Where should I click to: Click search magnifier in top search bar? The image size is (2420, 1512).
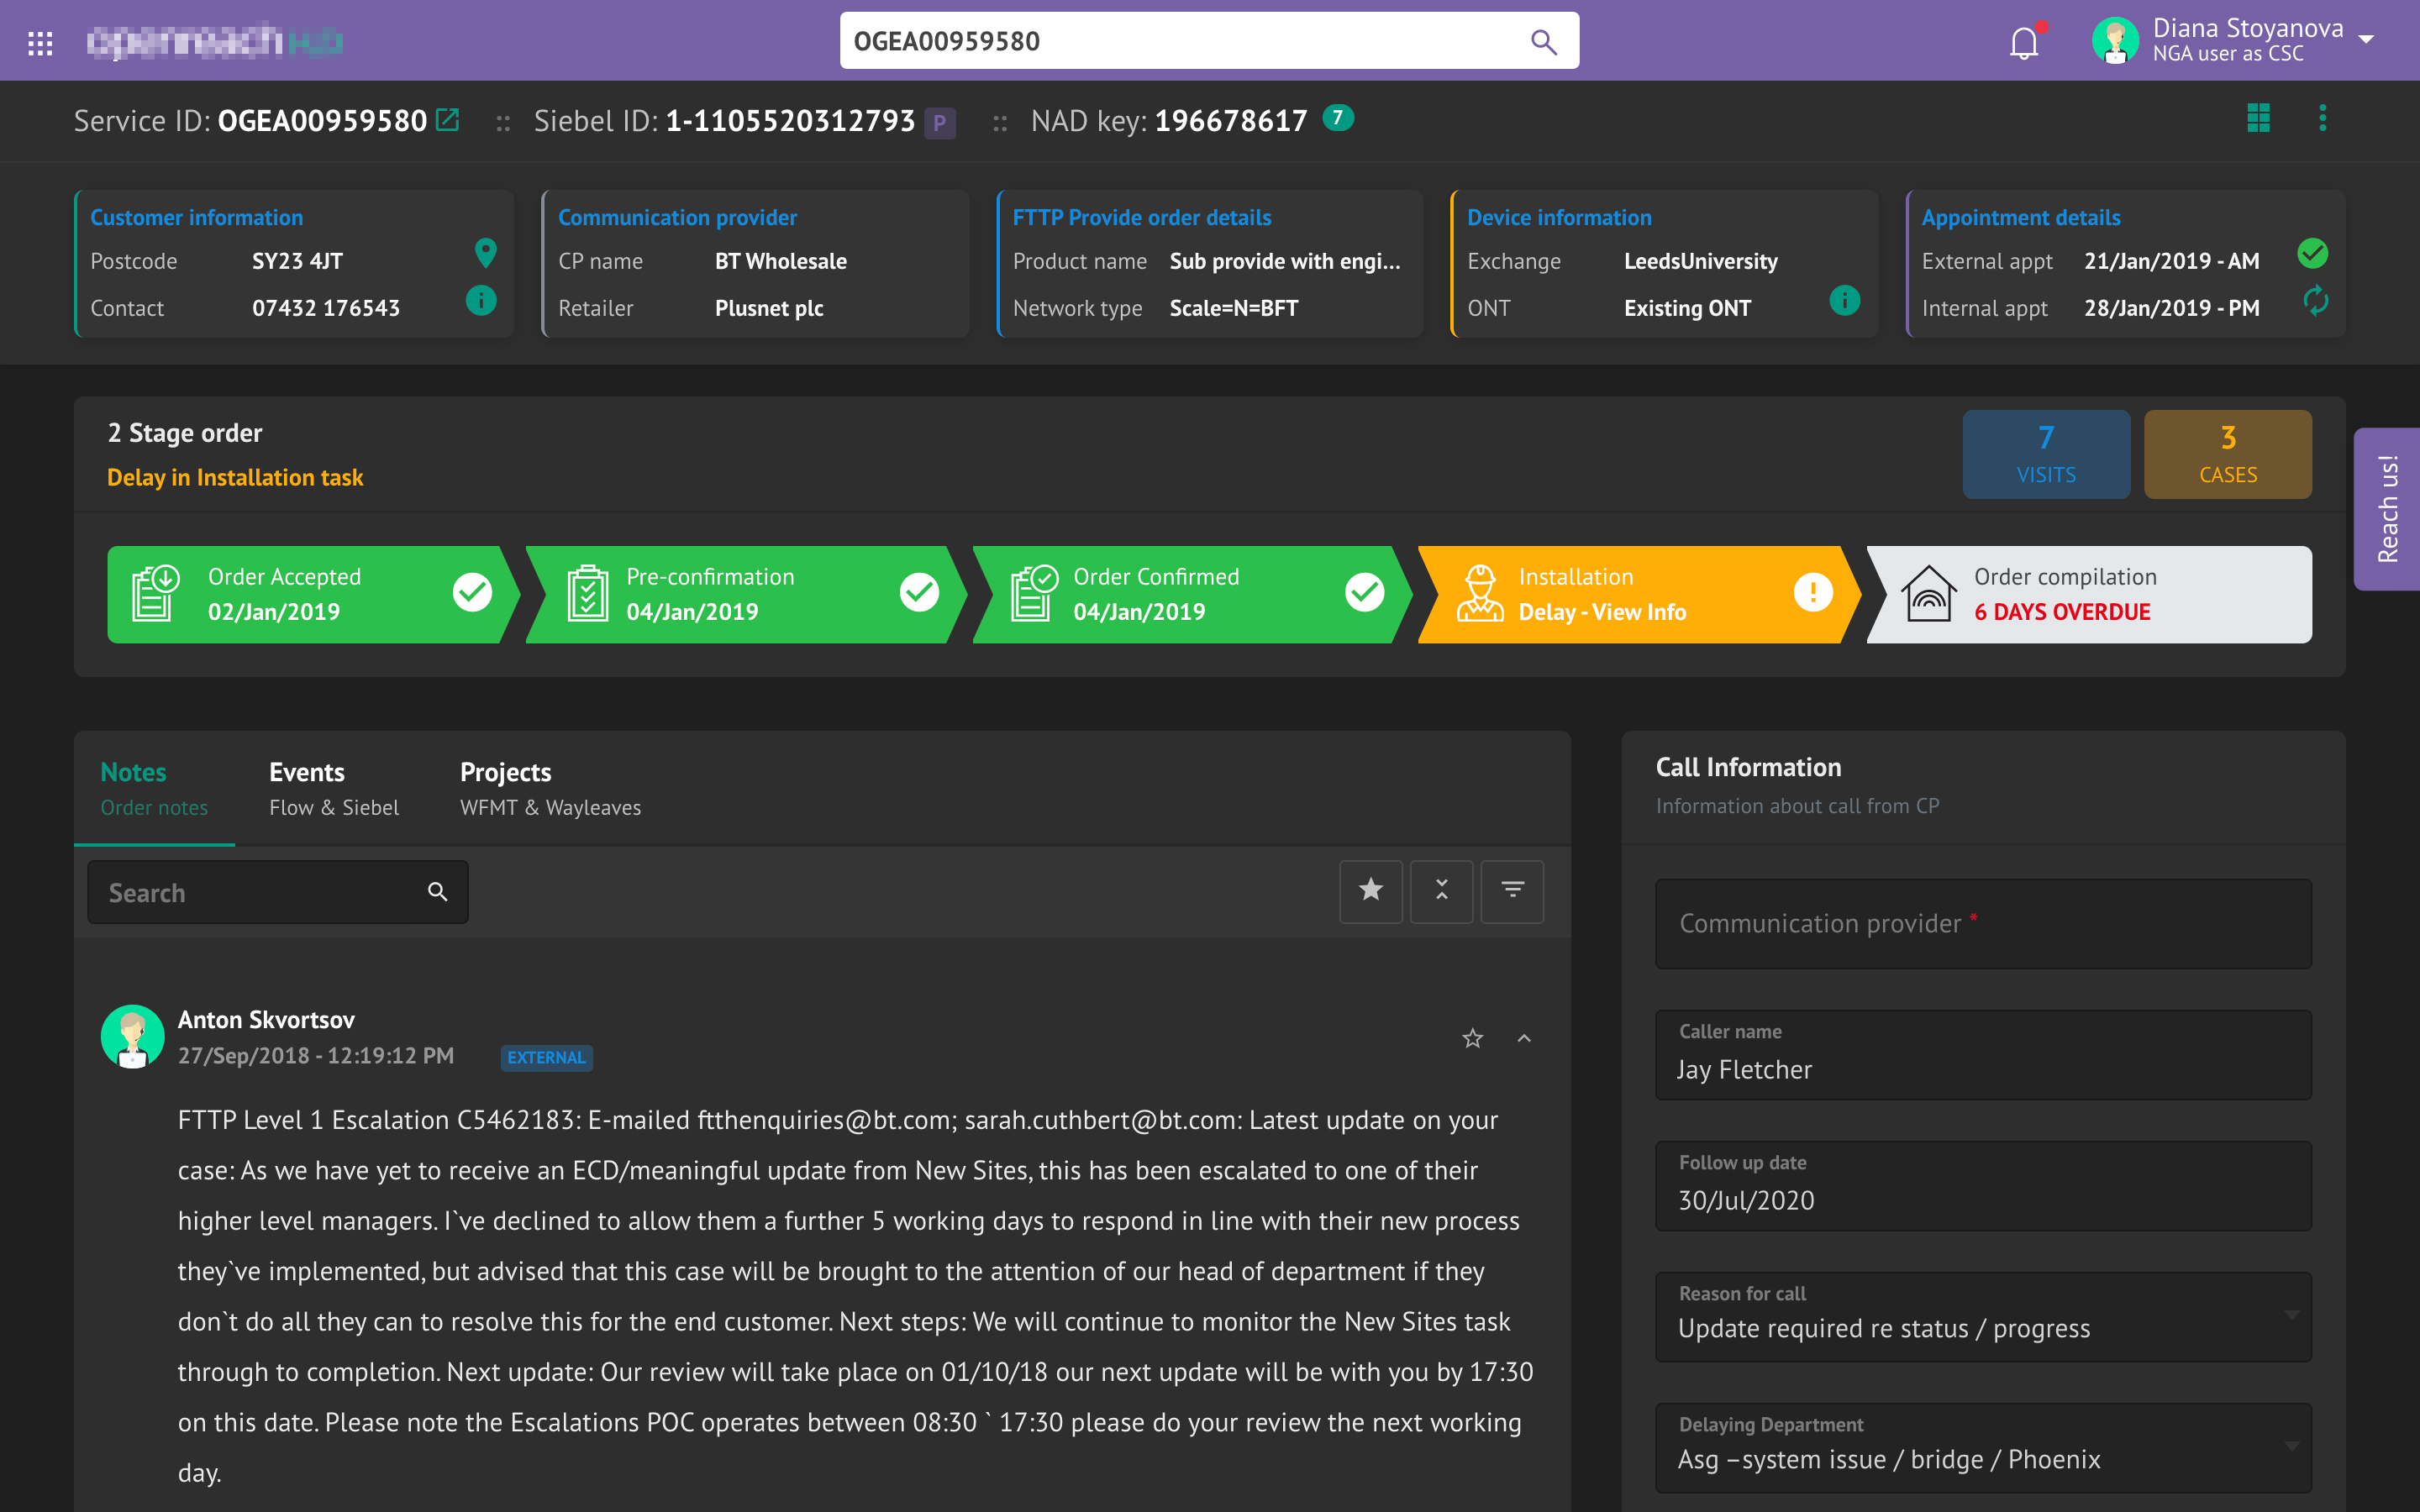1543,42
